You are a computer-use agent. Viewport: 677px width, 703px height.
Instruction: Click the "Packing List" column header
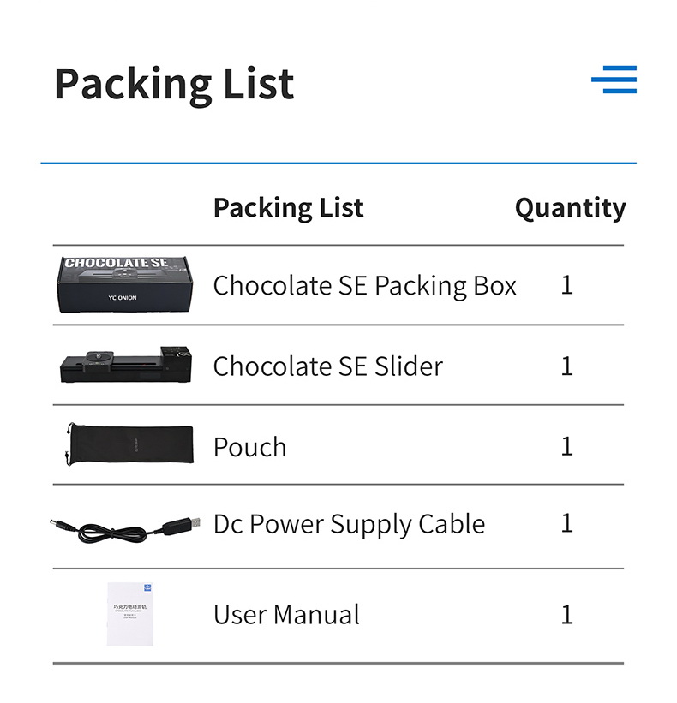tap(288, 207)
